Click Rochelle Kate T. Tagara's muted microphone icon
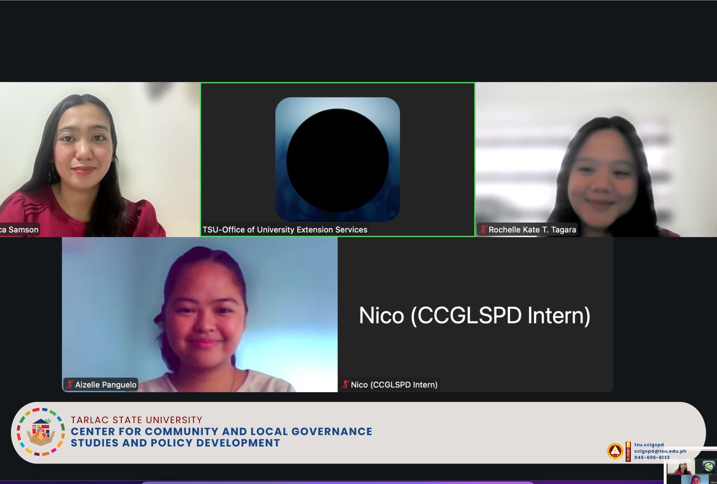Image resolution: width=717 pixels, height=484 pixels. (483, 230)
